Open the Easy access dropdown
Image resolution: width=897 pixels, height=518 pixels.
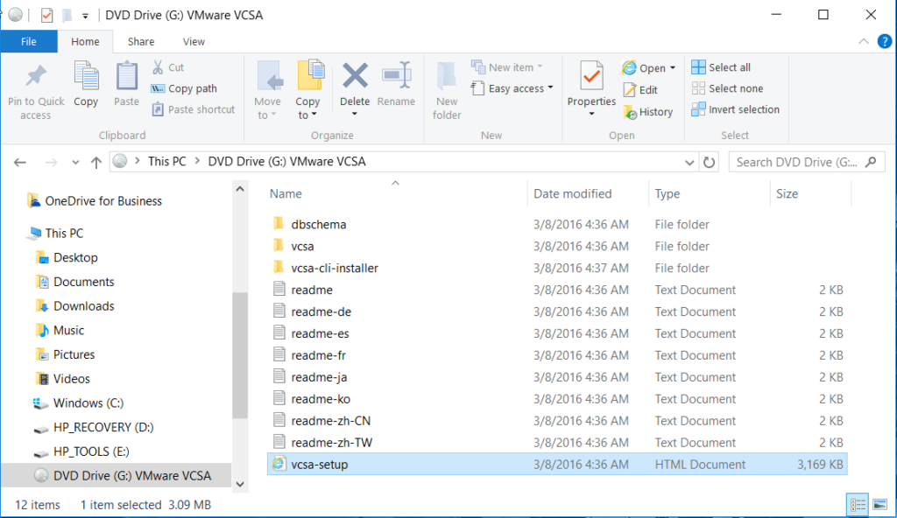(512, 88)
